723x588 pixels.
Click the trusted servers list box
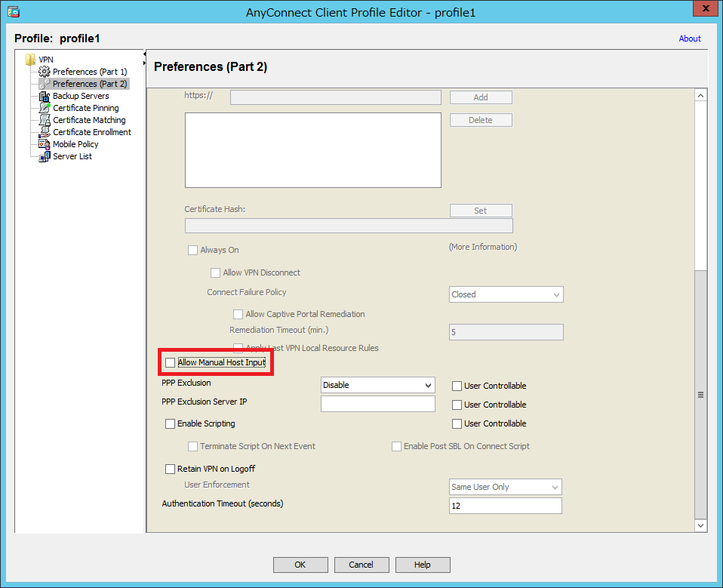click(x=313, y=150)
